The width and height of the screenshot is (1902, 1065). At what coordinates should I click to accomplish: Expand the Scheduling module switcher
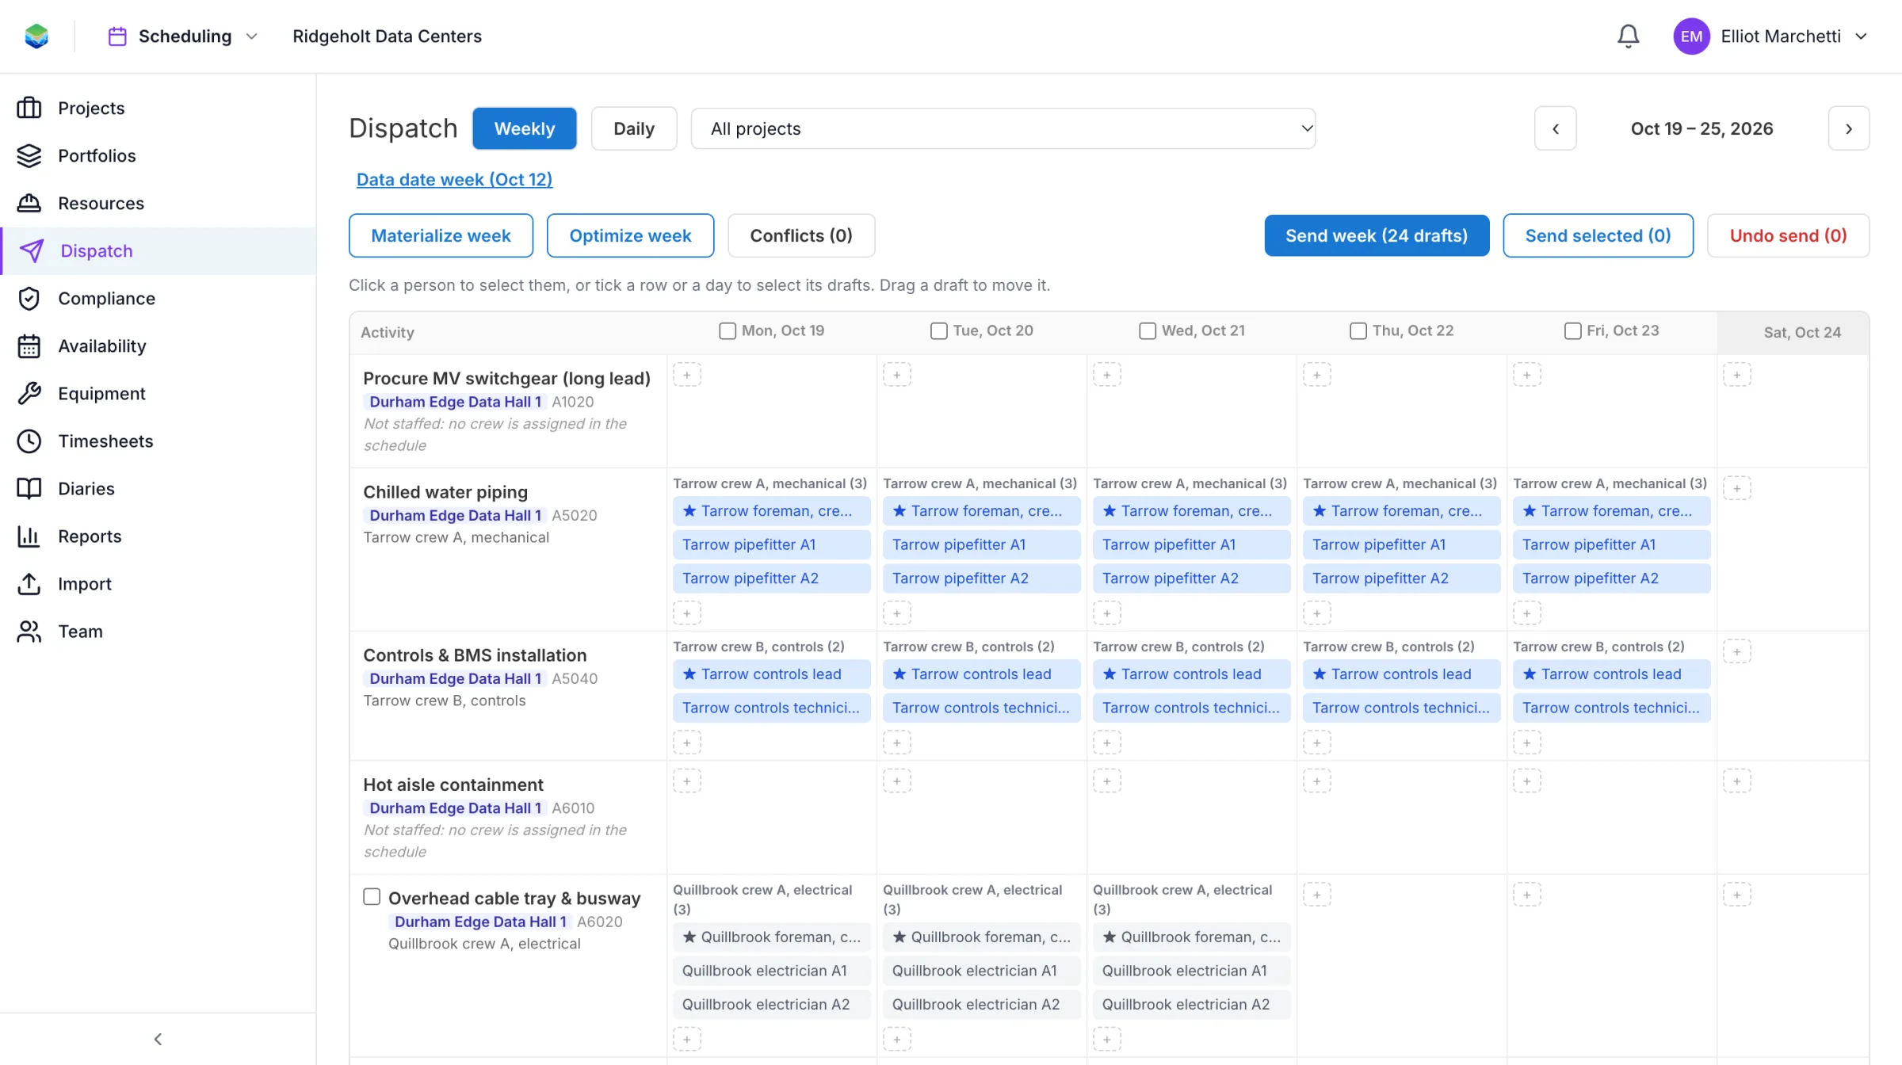[x=183, y=36]
